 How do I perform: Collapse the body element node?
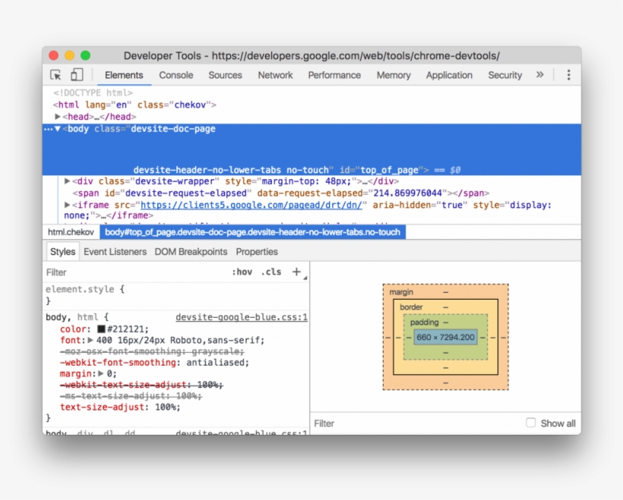[57, 128]
